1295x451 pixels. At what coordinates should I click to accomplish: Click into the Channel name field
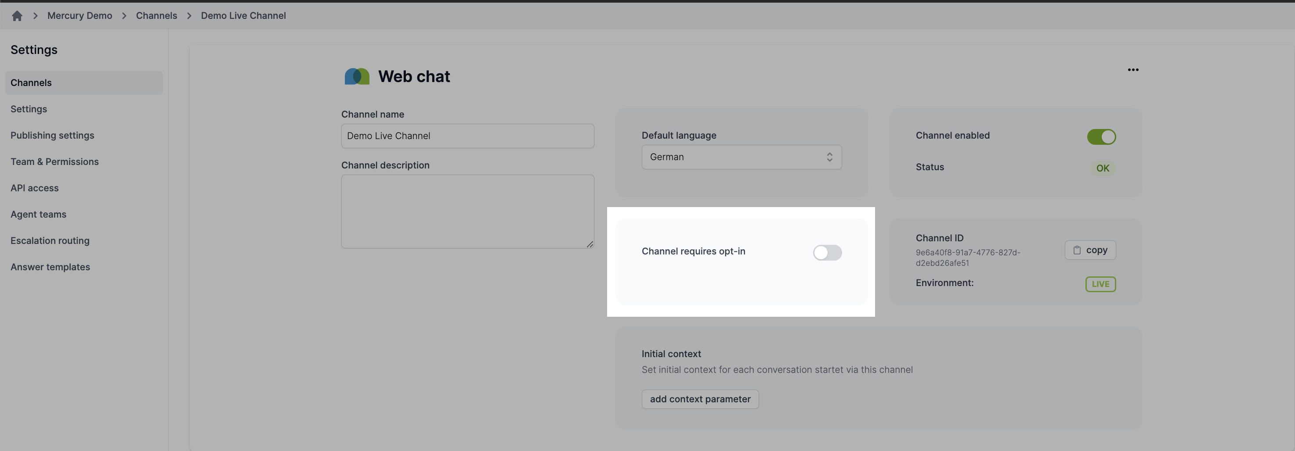(x=467, y=136)
